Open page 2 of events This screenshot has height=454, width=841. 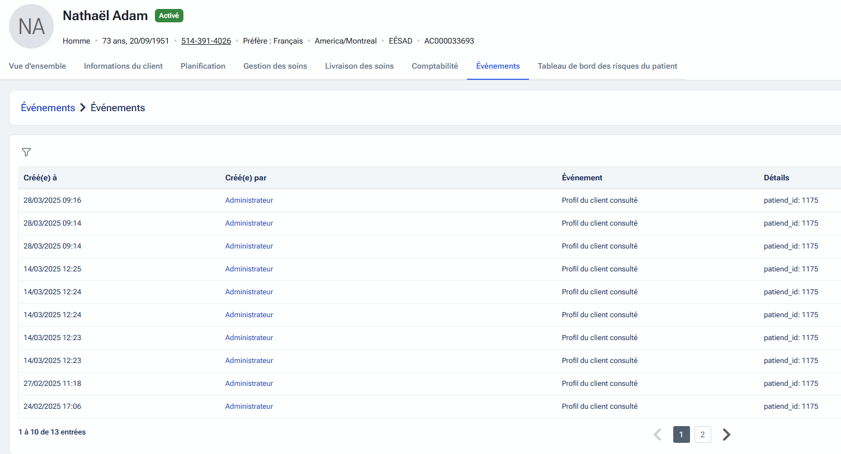pos(702,434)
